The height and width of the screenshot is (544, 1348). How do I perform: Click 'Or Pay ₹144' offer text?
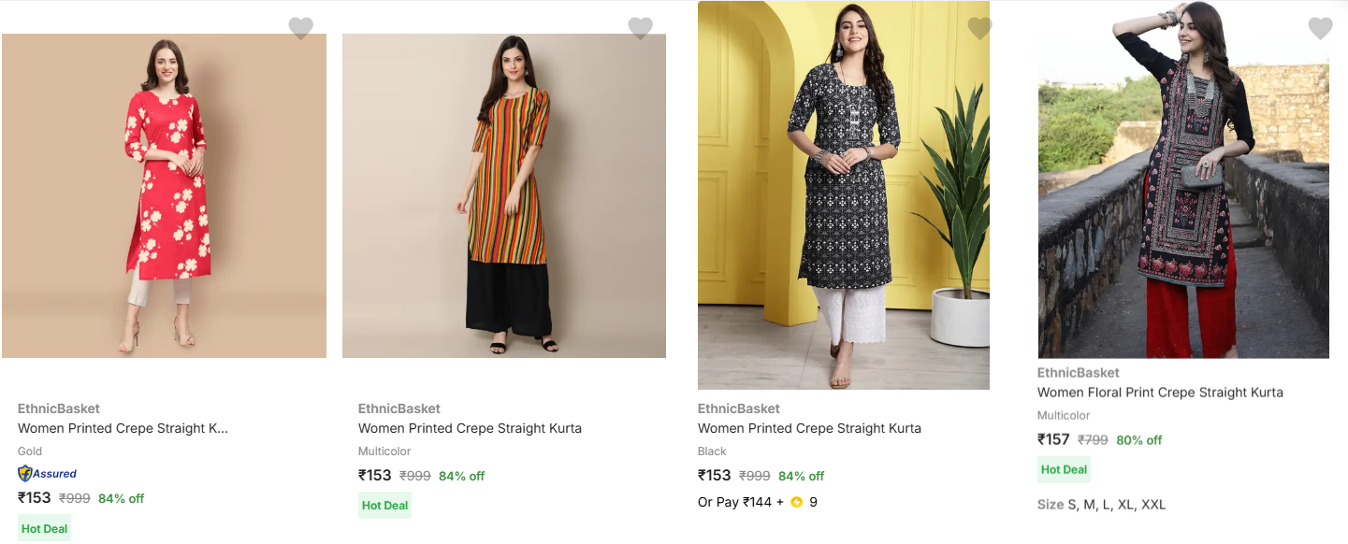coord(734,502)
